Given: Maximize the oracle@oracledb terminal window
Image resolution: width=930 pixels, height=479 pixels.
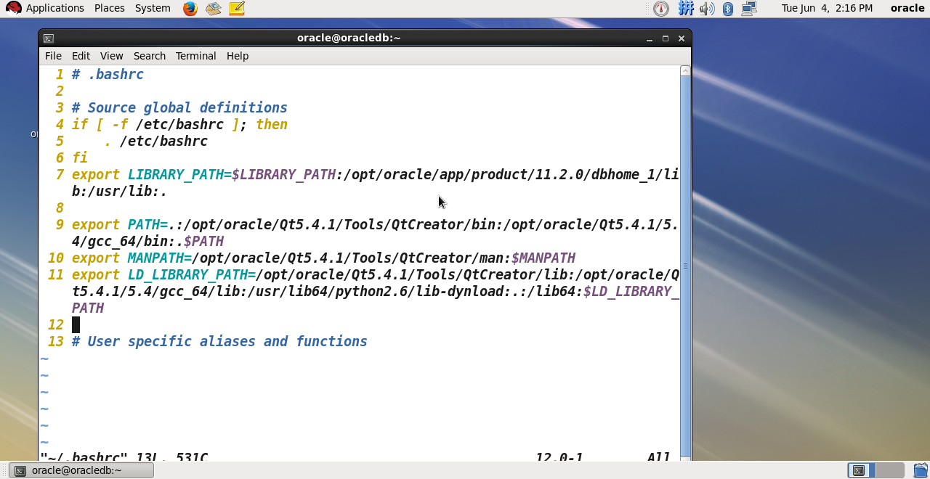Looking at the screenshot, I should coord(665,38).
